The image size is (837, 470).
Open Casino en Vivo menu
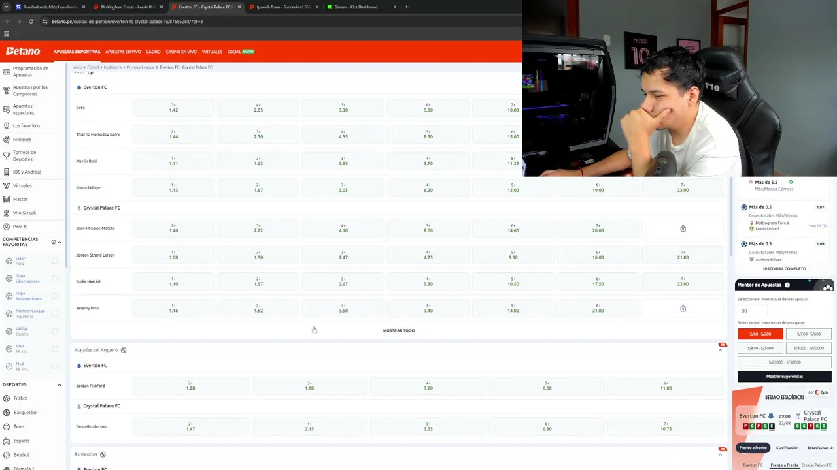[x=181, y=52]
